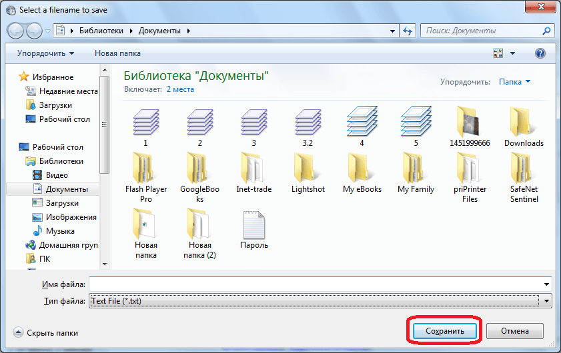
Task: Open the change view options dropdown arrow
Action: point(513,53)
